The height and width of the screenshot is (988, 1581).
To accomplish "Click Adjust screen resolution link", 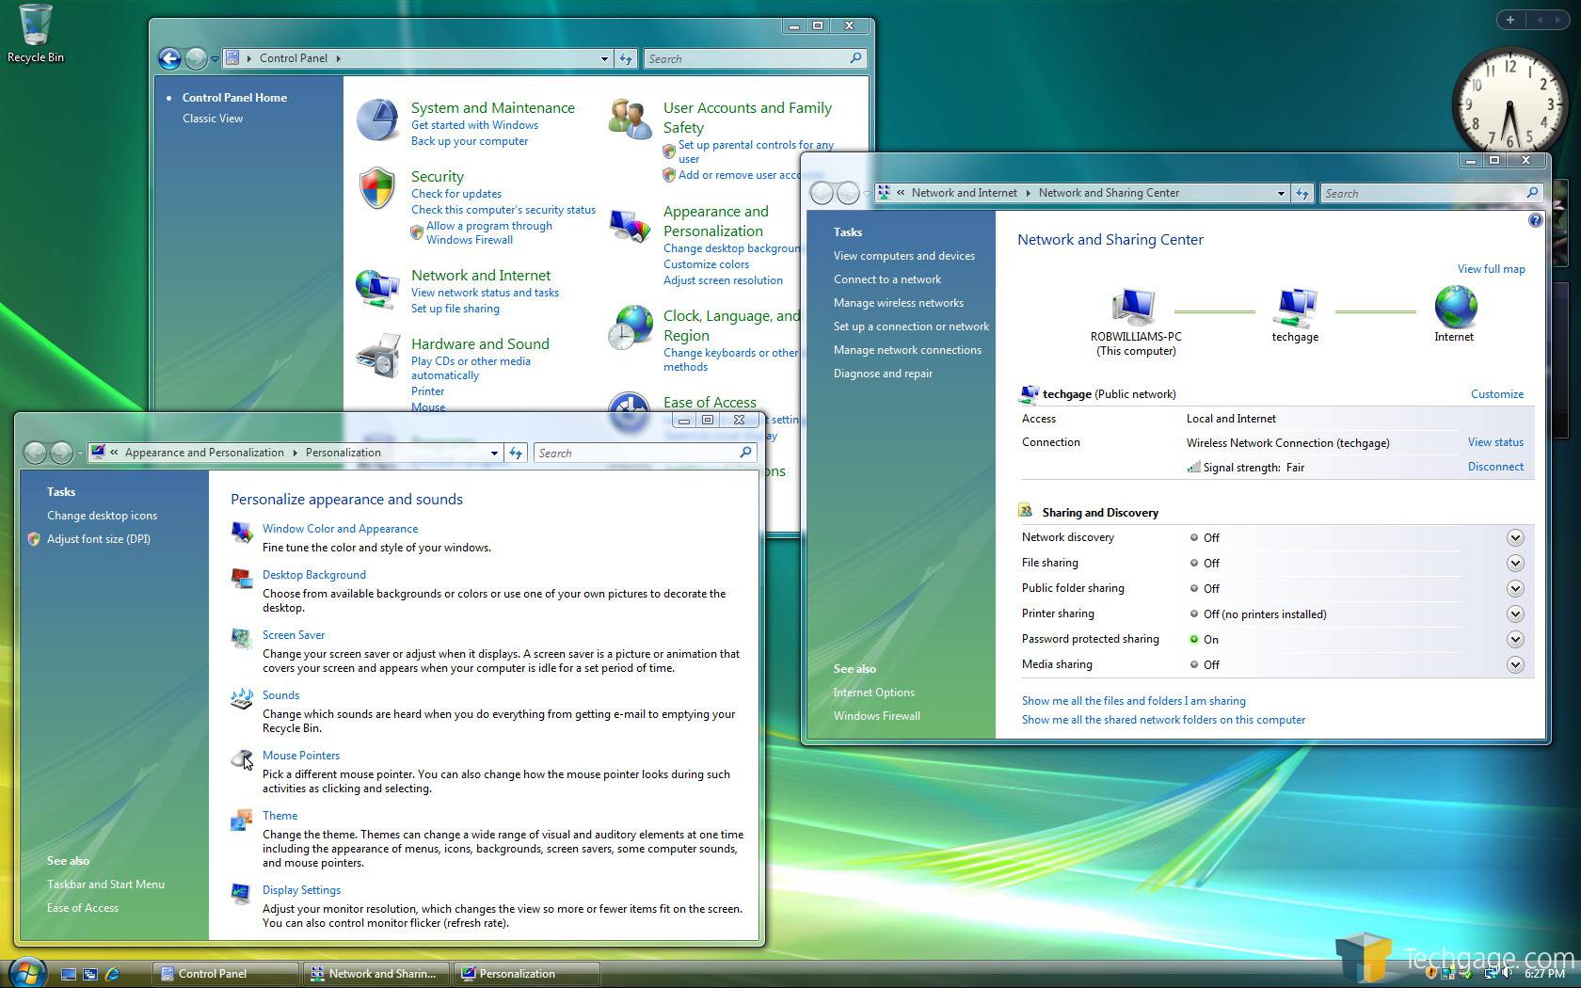I will click(723, 280).
